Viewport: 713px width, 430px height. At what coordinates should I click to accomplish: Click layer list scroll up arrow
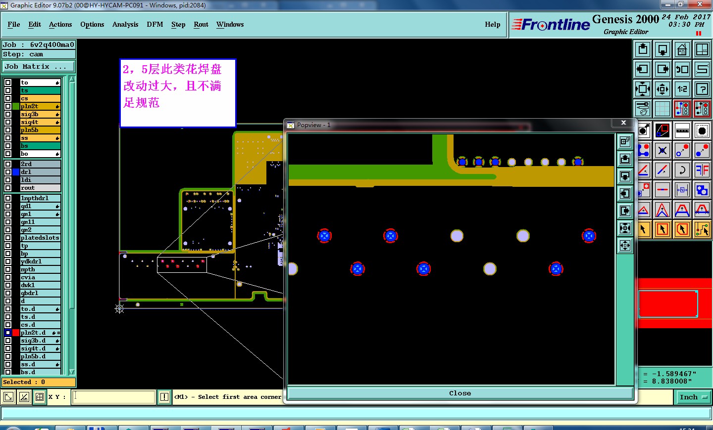[x=72, y=79]
